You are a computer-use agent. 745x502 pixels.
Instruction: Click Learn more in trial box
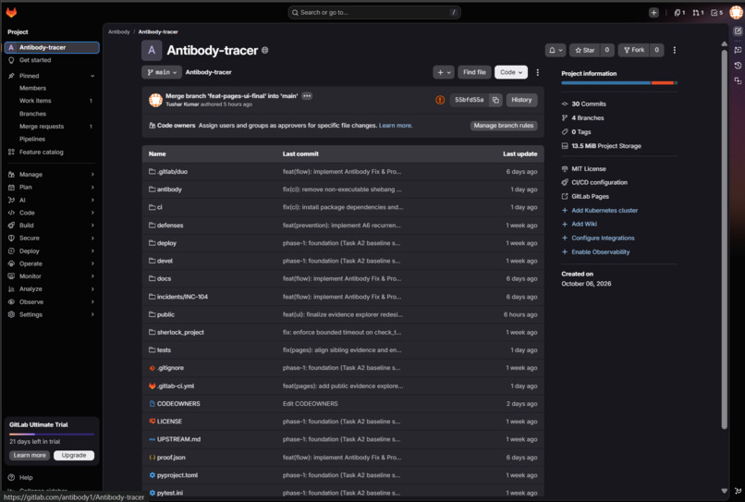(30, 456)
